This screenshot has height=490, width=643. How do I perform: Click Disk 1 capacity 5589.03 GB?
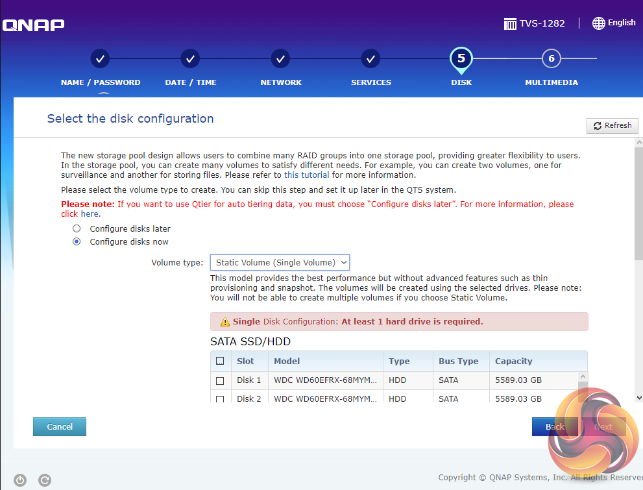pos(518,380)
